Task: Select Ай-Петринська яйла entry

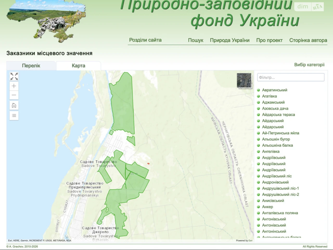Action: pos(280,133)
